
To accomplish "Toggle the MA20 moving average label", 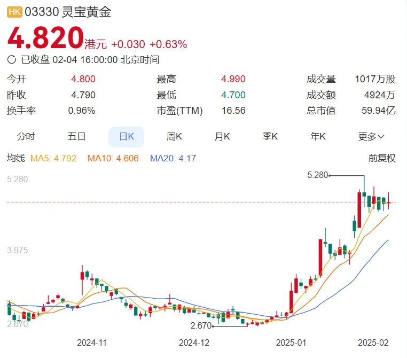I will tap(173, 158).
